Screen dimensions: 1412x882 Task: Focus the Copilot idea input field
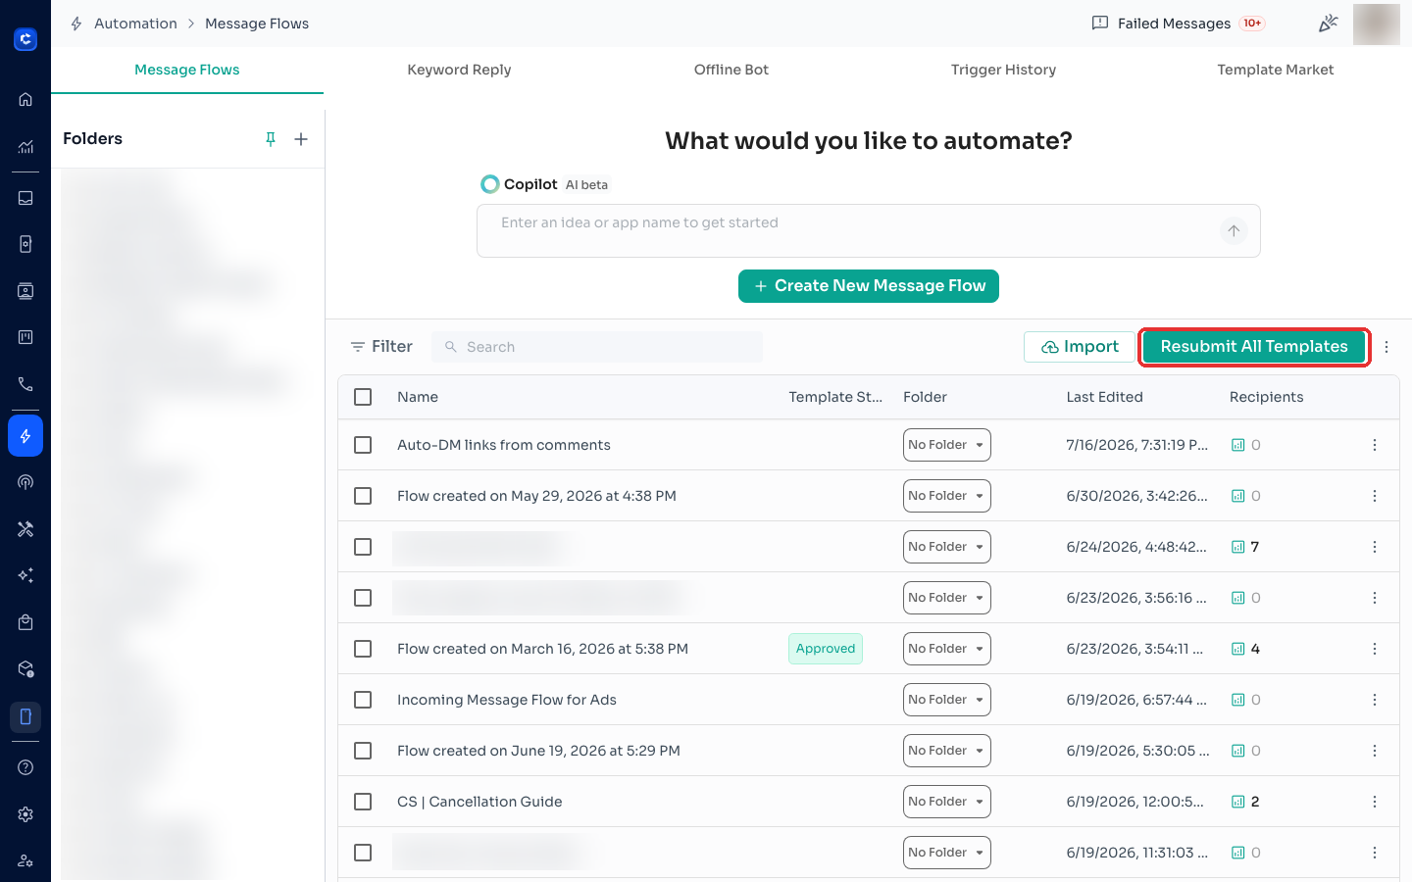click(x=869, y=231)
